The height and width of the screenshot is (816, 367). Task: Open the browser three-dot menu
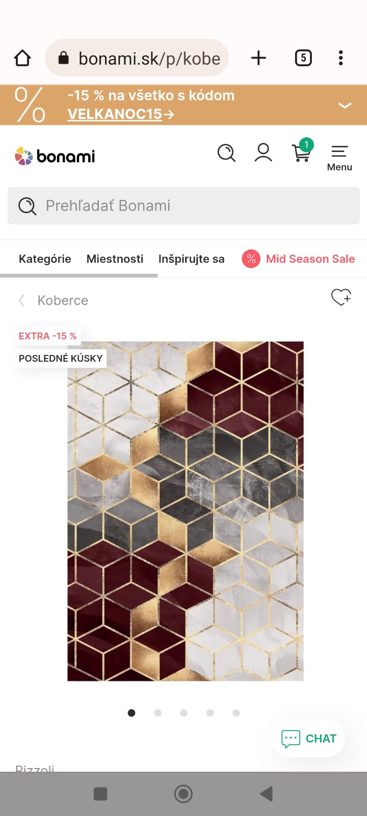point(340,58)
